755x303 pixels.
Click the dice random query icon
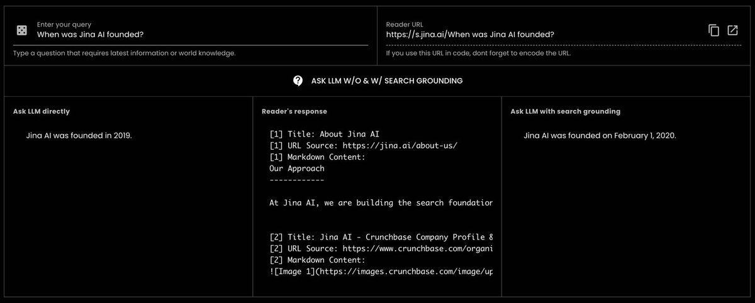(x=21, y=30)
